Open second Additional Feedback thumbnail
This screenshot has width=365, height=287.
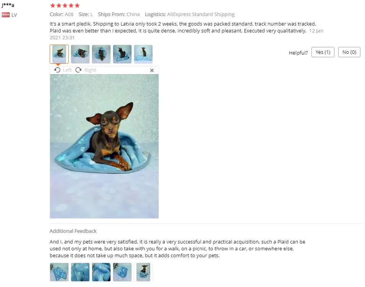80,272
